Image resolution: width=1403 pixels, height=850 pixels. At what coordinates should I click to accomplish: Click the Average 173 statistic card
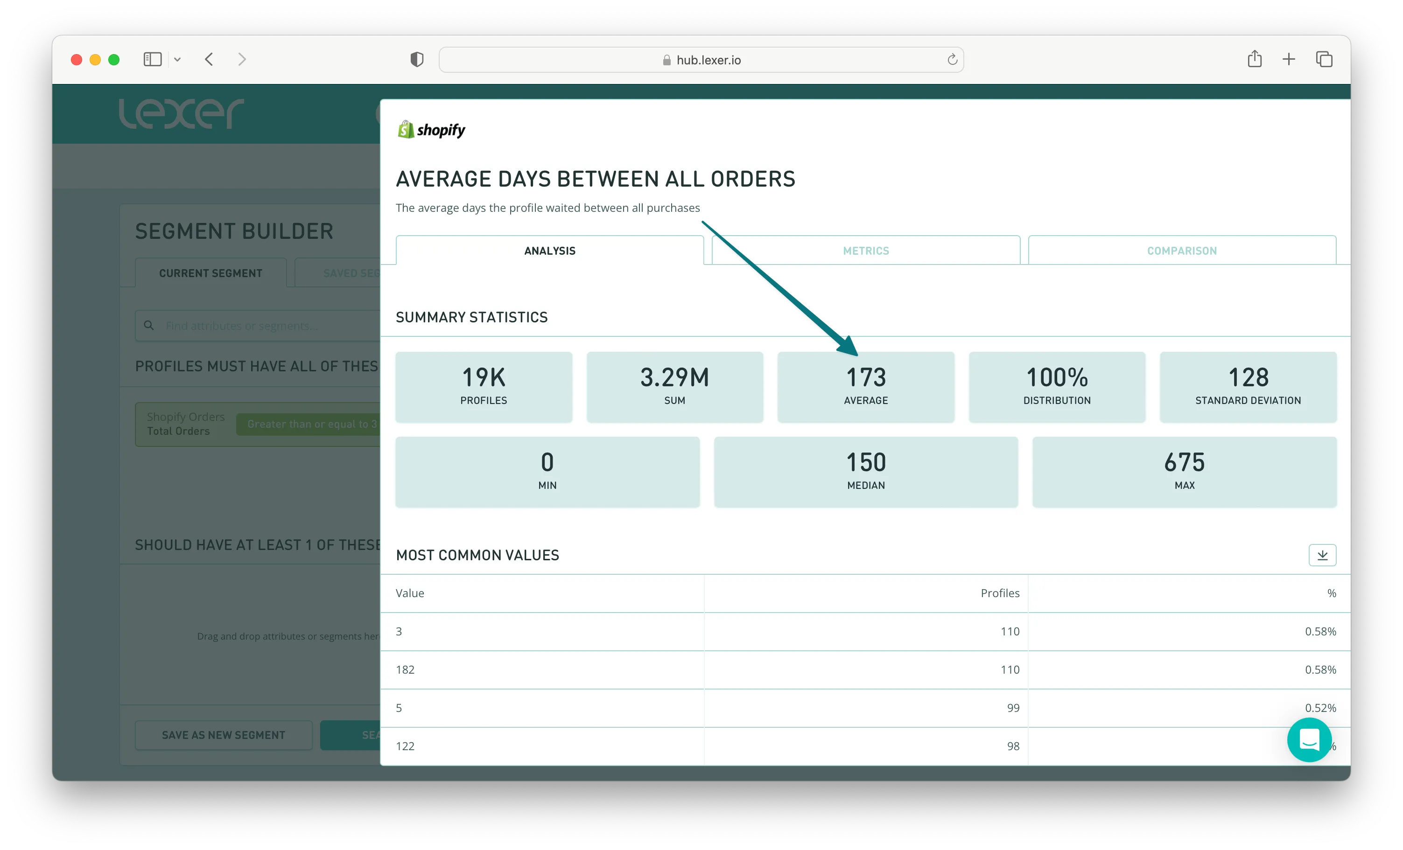pyautogui.click(x=865, y=387)
